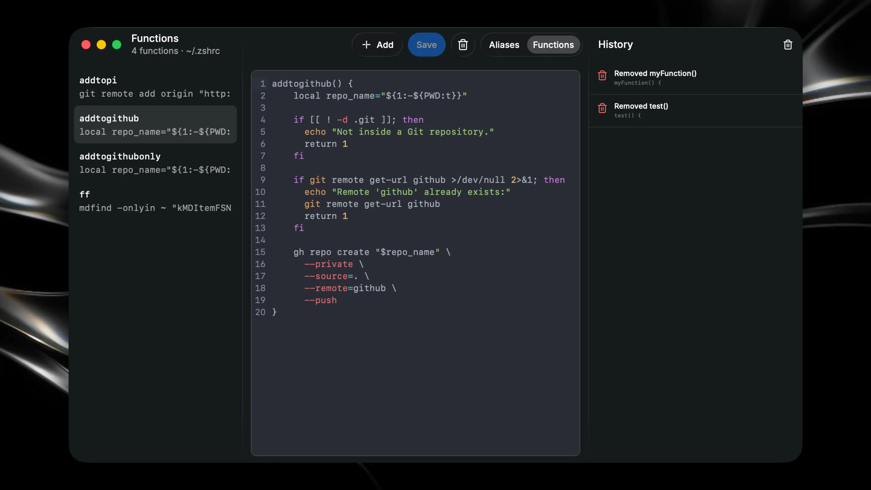Viewport: 871px width, 490px height.
Task: Click the History panel heading
Action: click(x=615, y=44)
